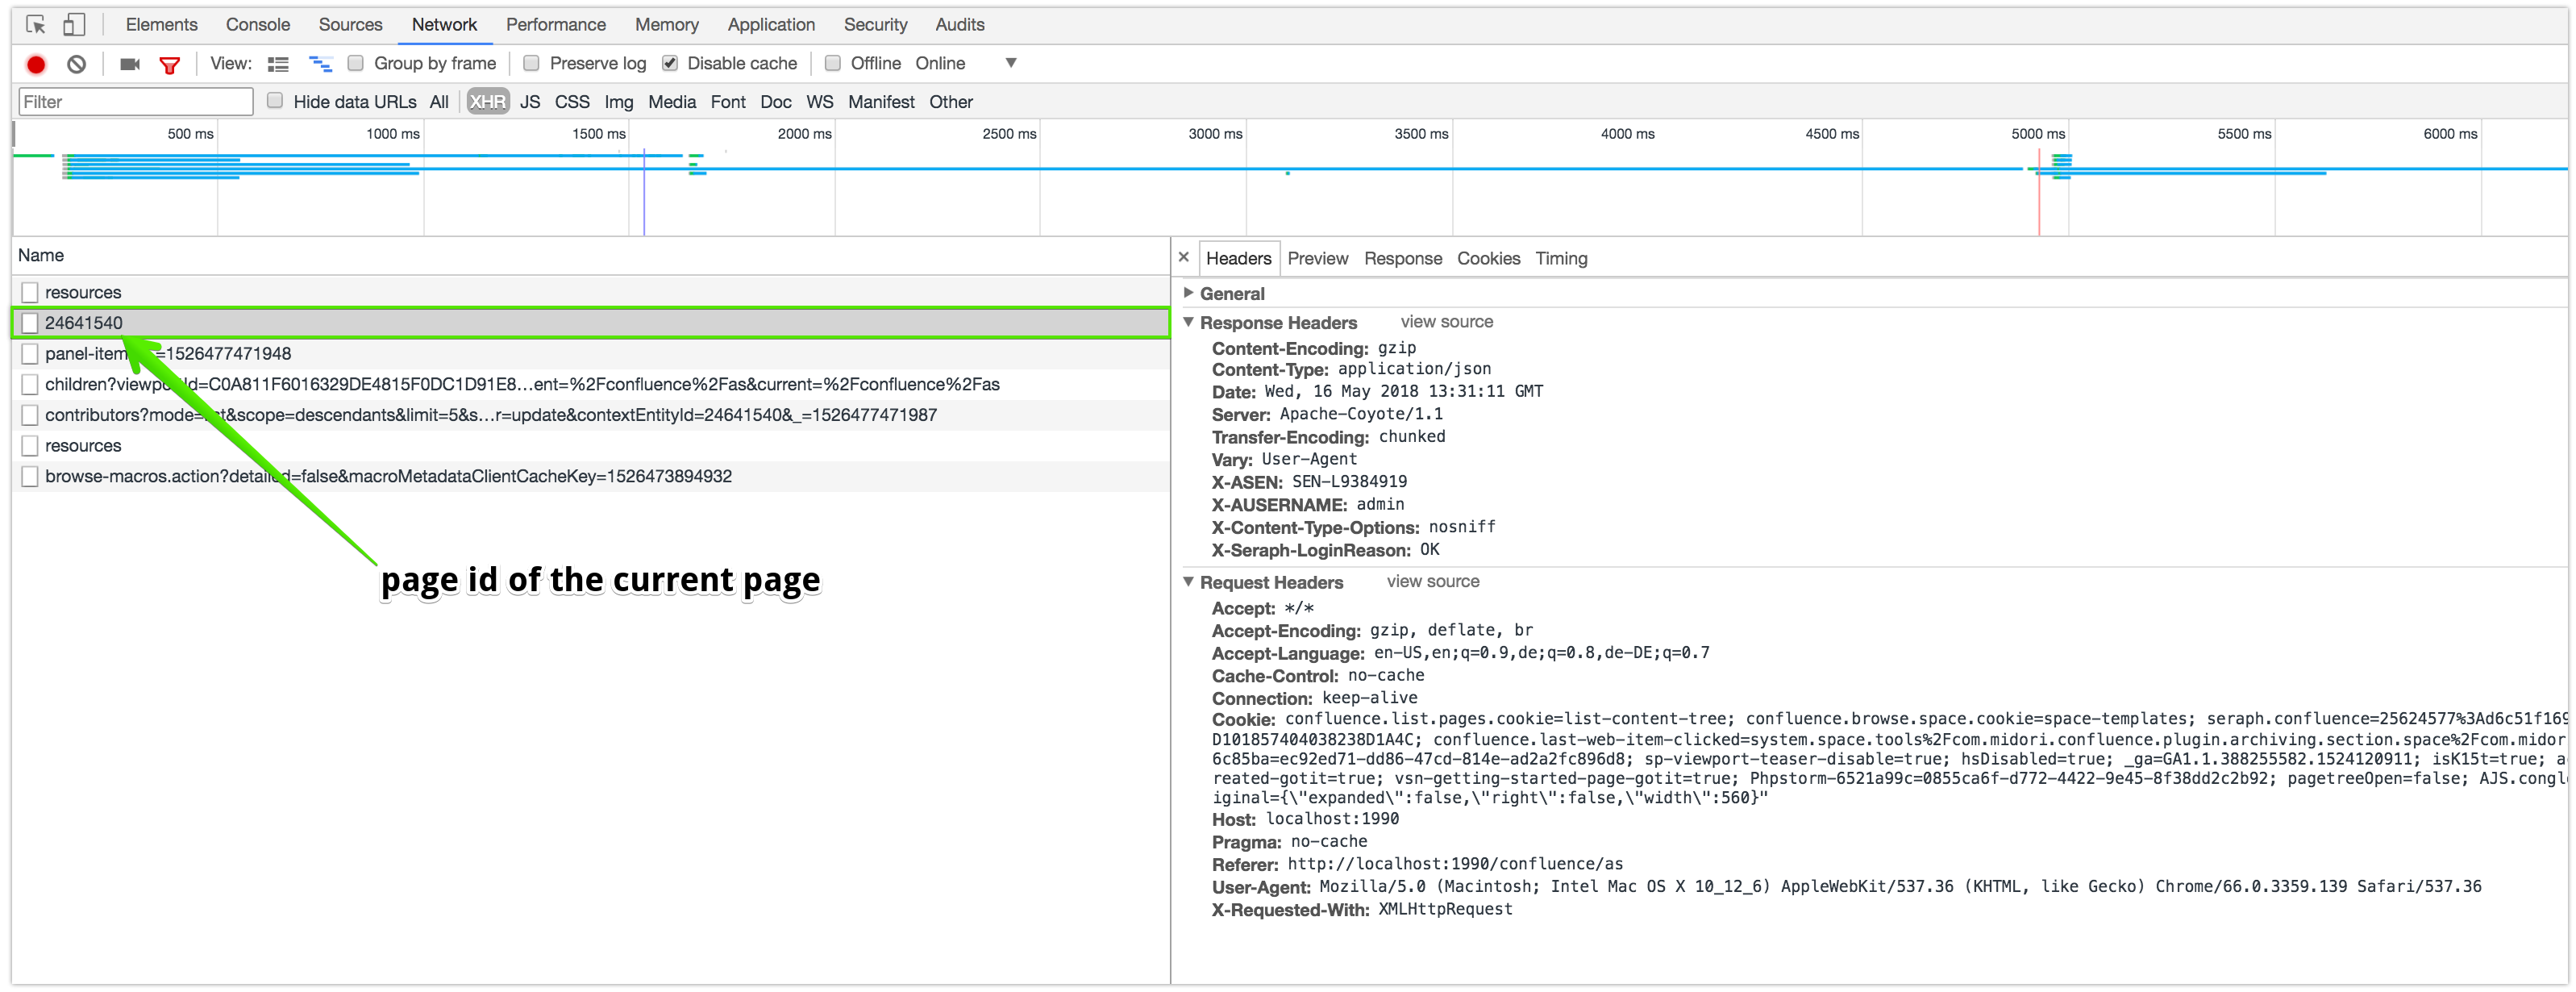Click into the Filter text field
The height and width of the screenshot is (992, 2576).
click(x=135, y=102)
